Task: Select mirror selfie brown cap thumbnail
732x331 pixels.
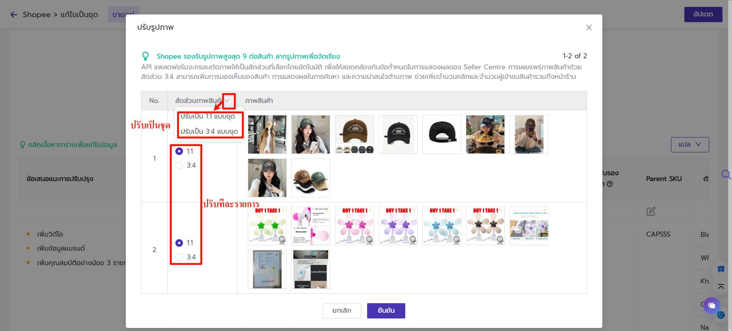Action: coord(529,134)
